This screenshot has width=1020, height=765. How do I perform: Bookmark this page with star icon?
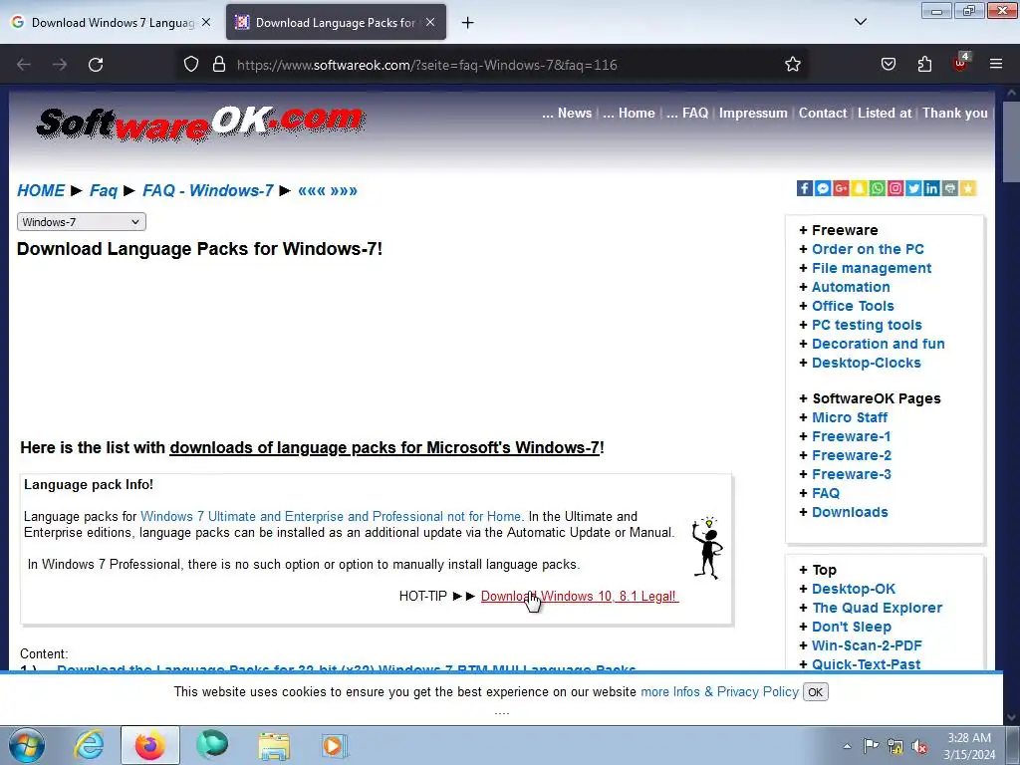tap(792, 65)
